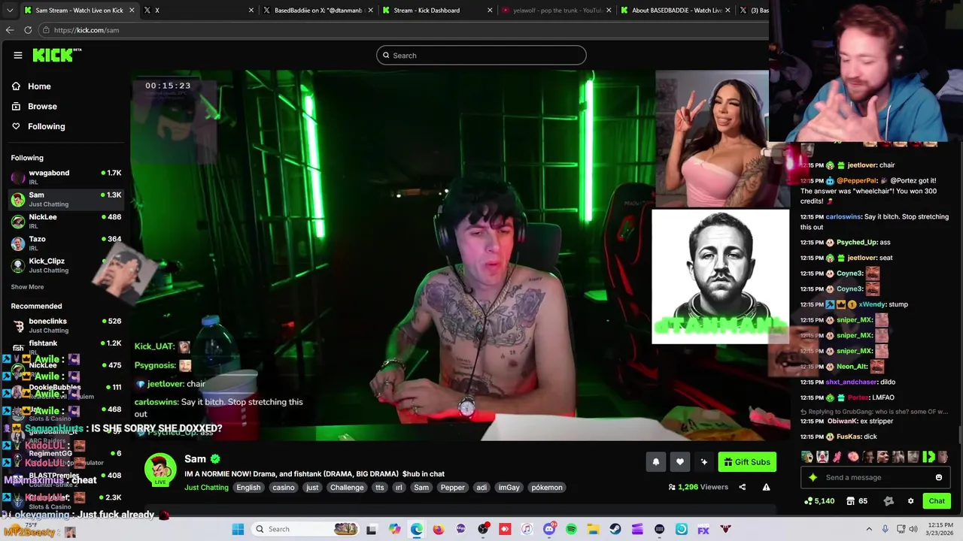
Task: Follow with the heart button
Action: click(679, 462)
